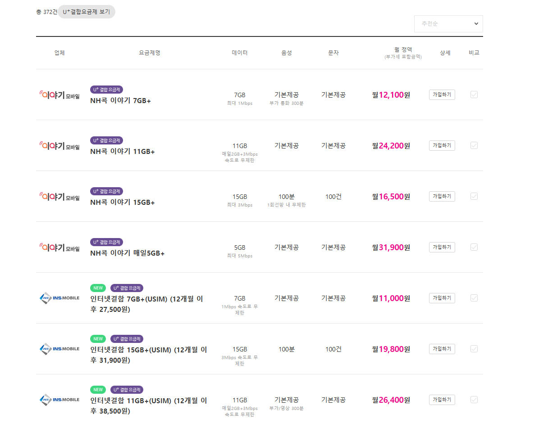Click the purple U+ 결합 요금제 badge above NH콕 이야기 11GB+

point(106,140)
